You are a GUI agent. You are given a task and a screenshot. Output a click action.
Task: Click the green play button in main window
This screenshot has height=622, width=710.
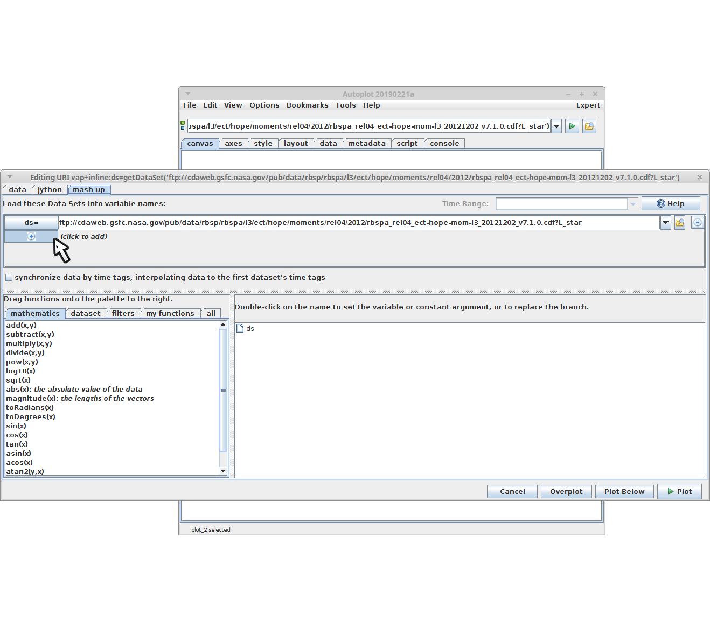[x=572, y=126]
